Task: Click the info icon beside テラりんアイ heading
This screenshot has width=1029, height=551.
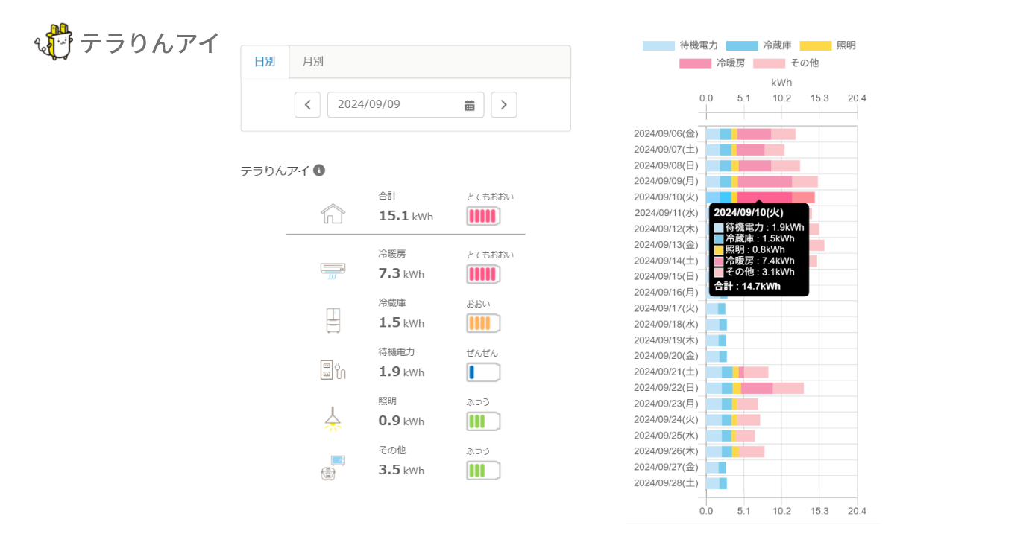Action: tap(319, 171)
